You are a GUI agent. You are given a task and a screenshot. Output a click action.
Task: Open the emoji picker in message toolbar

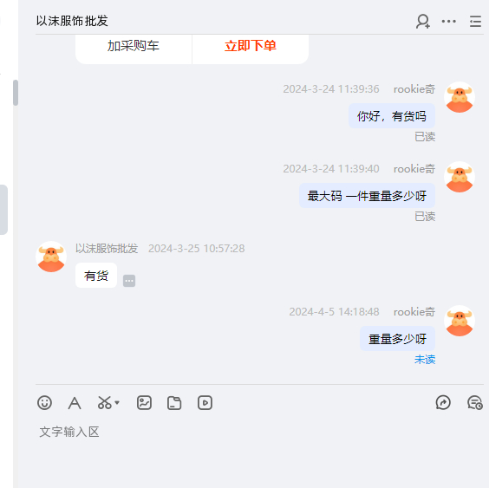pyautogui.click(x=44, y=402)
